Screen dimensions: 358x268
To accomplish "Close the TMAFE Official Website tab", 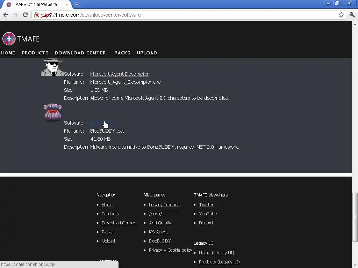I will point(67,5).
